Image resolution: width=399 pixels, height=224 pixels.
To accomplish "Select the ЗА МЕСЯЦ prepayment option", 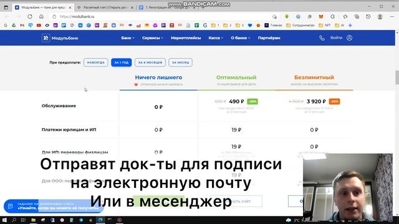I will coord(180,62).
